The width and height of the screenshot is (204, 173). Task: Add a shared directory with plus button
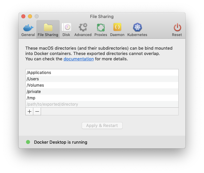(x=29, y=111)
